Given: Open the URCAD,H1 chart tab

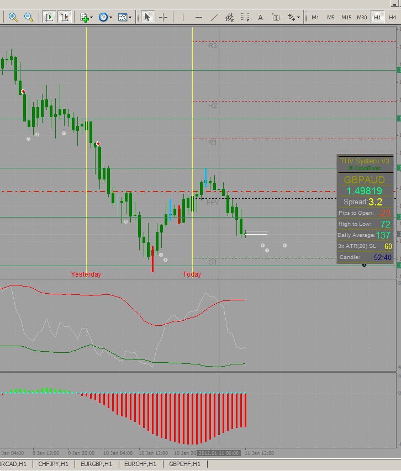Looking at the screenshot, I should [x=13, y=464].
